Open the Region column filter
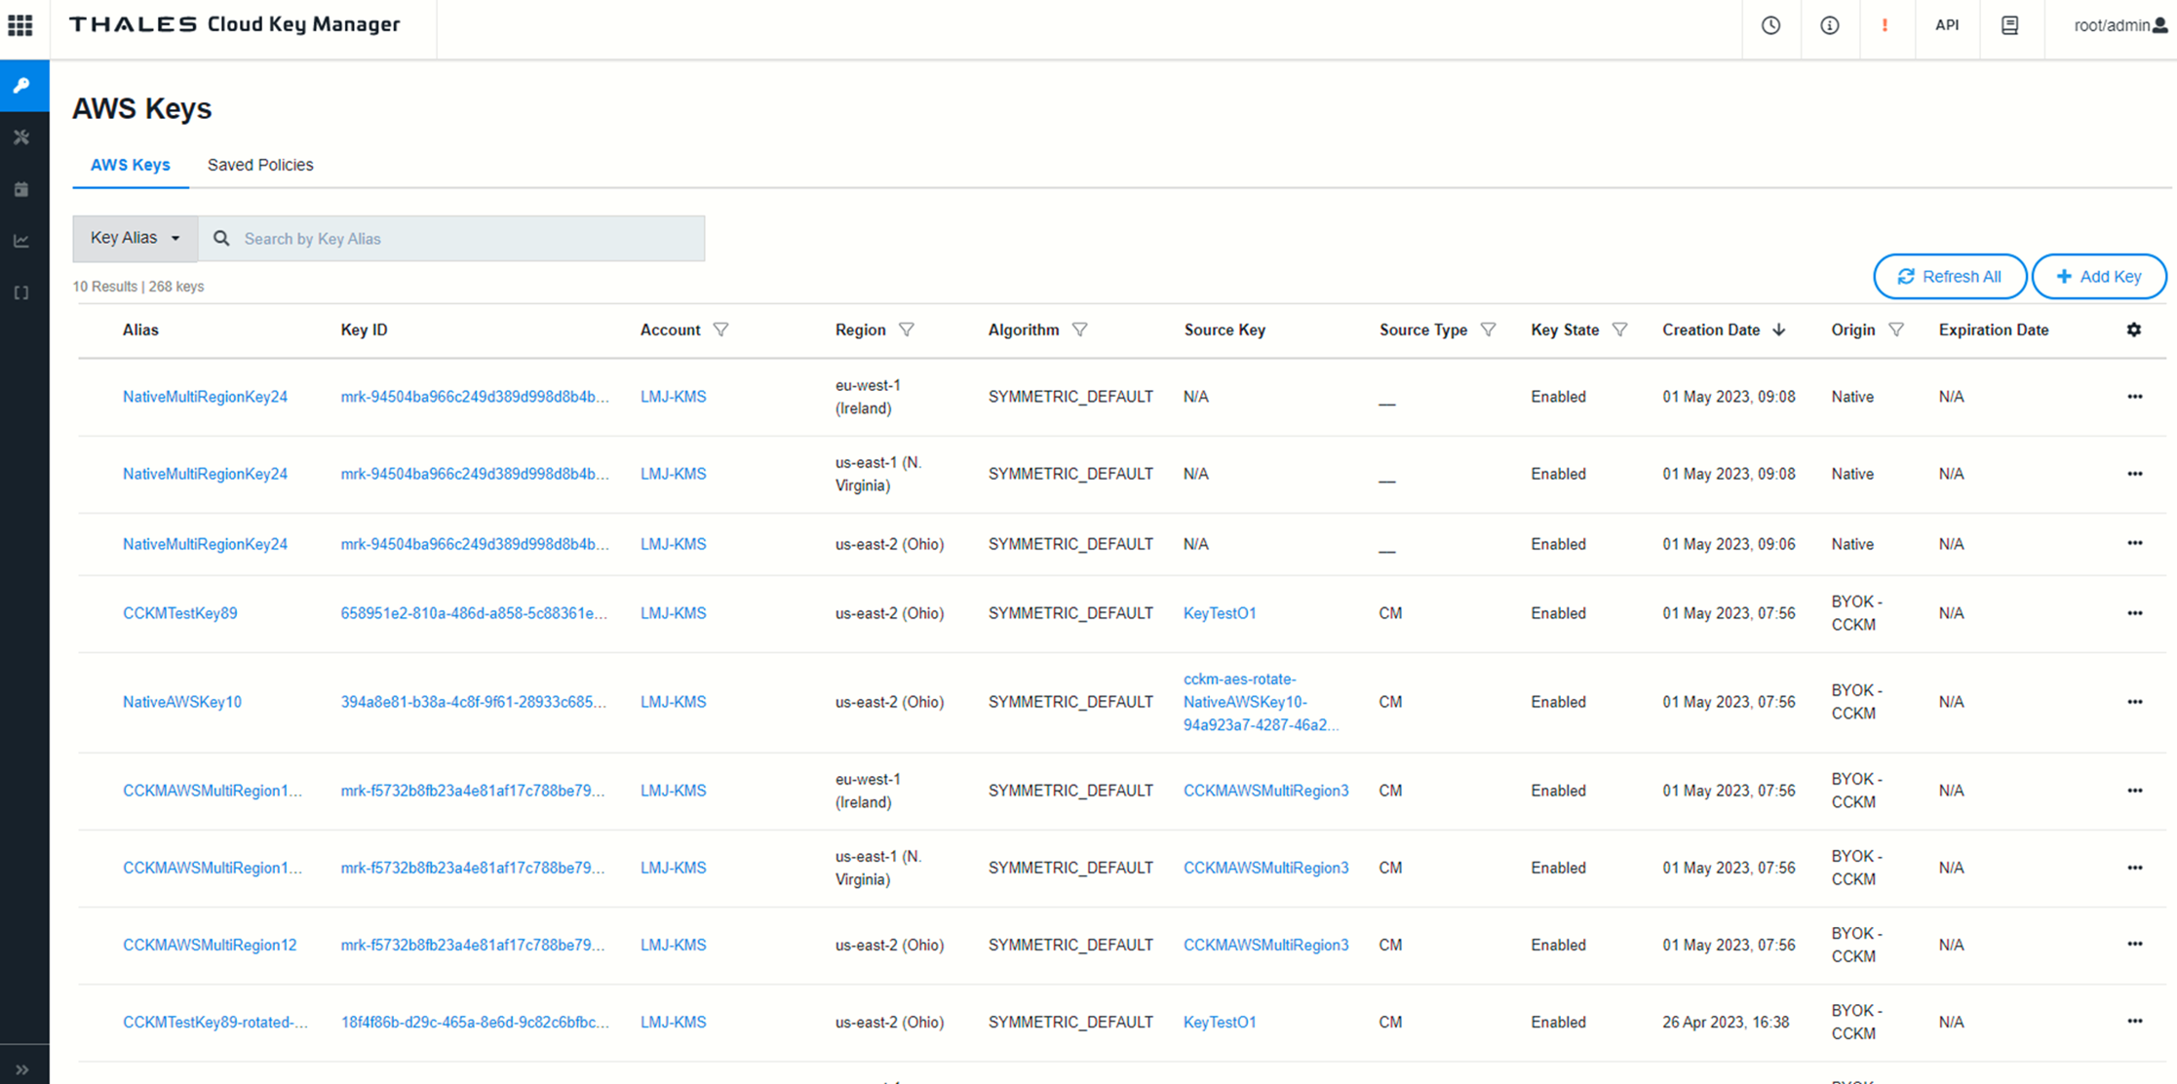Image resolution: width=2177 pixels, height=1084 pixels. 907,329
